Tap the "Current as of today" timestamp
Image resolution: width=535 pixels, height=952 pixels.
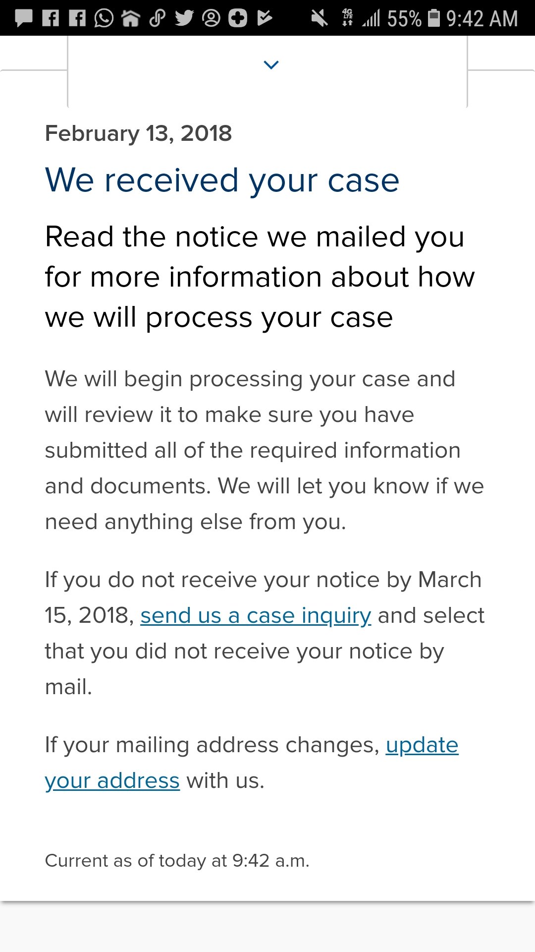[177, 861]
